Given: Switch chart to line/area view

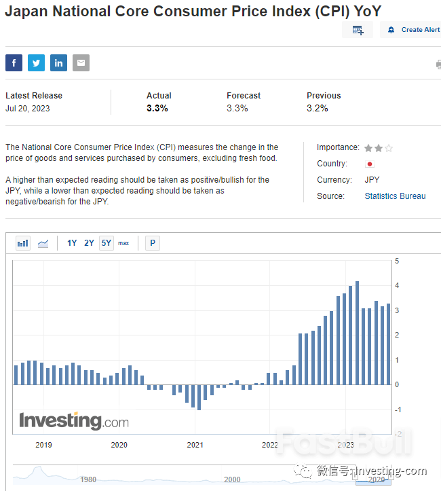Looking at the screenshot, I should (43, 243).
